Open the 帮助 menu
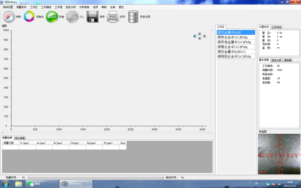 click(x=103, y=7)
